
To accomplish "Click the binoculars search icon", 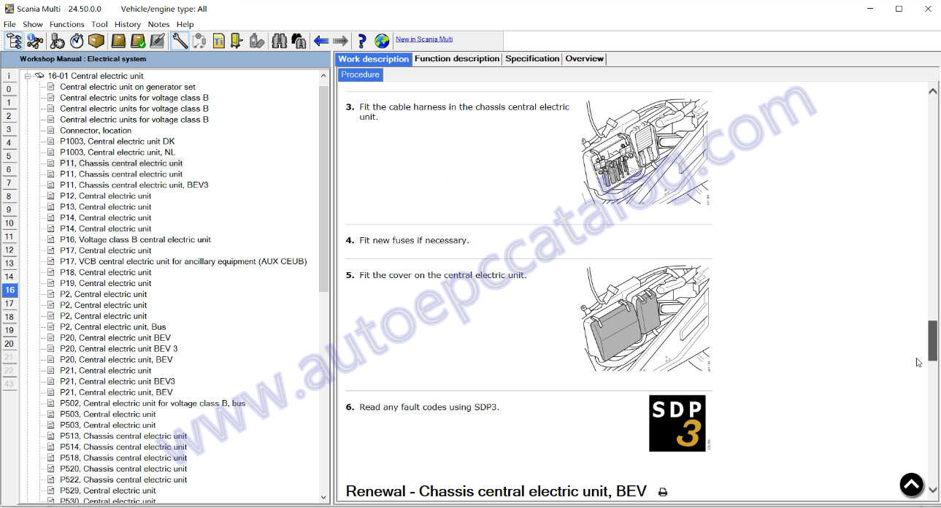I will (279, 41).
